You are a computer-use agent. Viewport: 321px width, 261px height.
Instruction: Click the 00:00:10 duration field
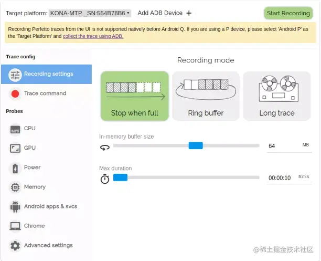pos(290,178)
